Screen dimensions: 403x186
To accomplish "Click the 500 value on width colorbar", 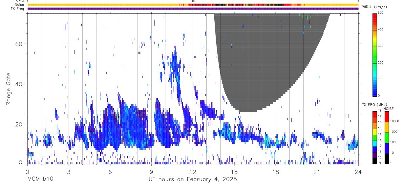I will point(381,13).
